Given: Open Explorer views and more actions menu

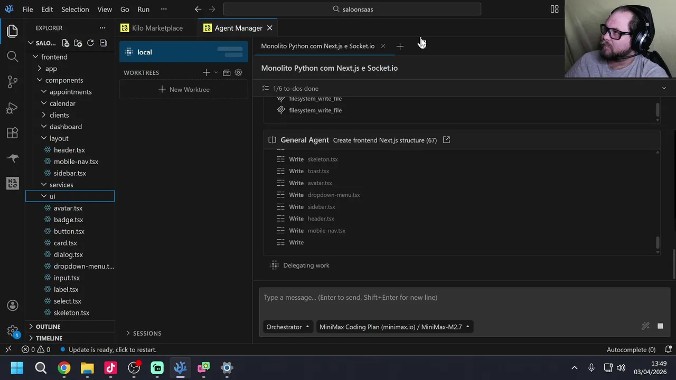Looking at the screenshot, I should (x=102, y=28).
